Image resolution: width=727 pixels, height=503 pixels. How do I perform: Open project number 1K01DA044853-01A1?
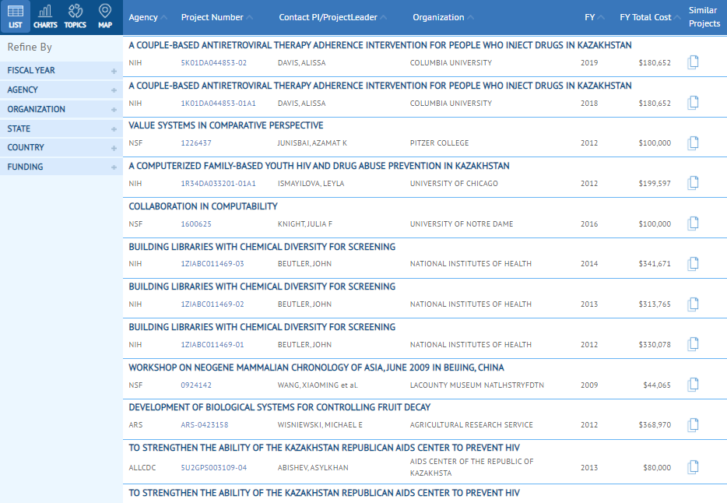coord(218,104)
